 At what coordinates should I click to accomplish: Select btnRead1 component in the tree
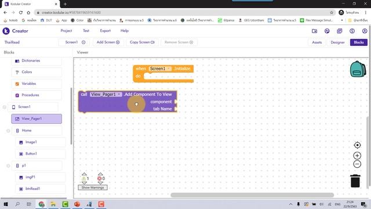(40, 189)
